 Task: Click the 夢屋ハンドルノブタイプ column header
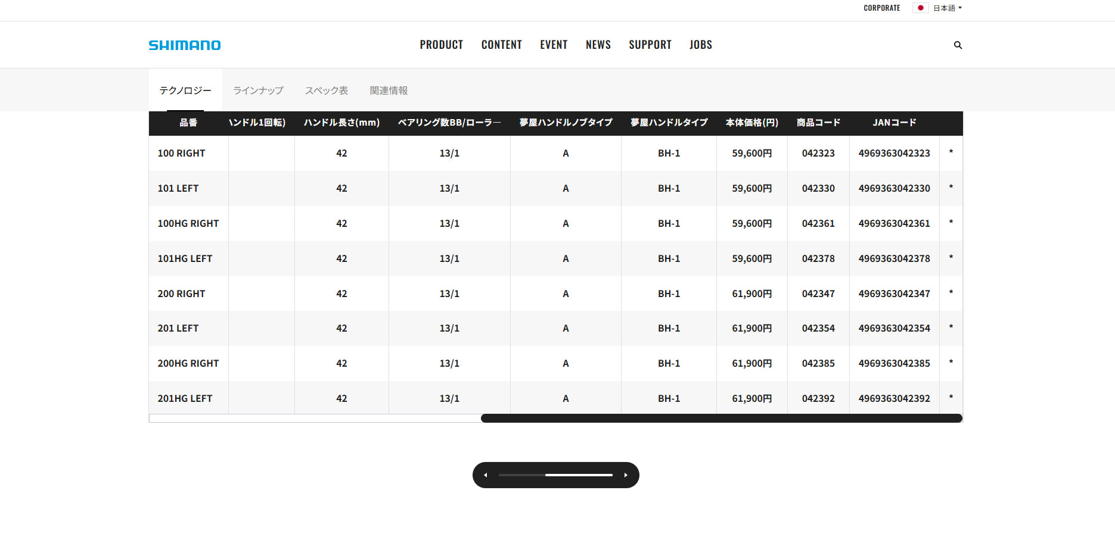[566, 123]
